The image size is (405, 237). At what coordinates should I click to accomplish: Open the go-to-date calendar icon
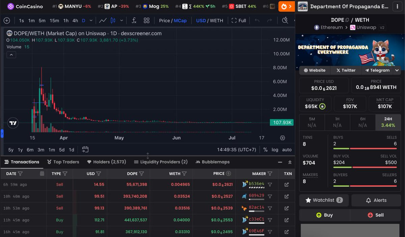pos(85,149)
